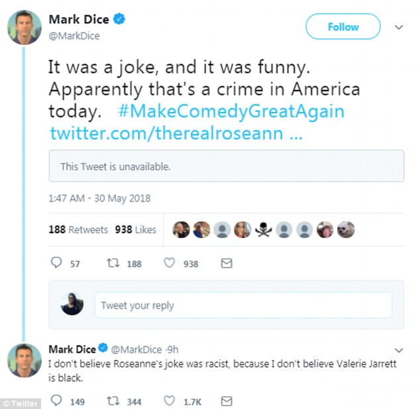Open Mark Dice's profile picture at the top
Viewport: 420px width, 409px height.
point(25,27)
